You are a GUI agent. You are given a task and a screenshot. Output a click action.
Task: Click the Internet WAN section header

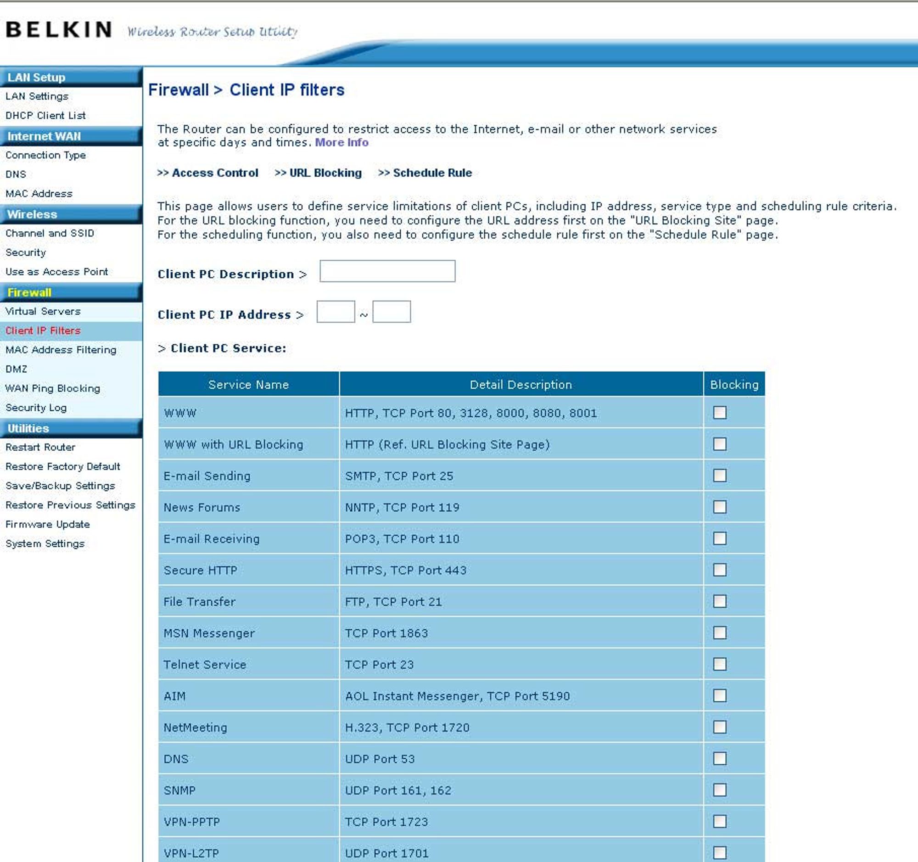[x=71, y=136]
